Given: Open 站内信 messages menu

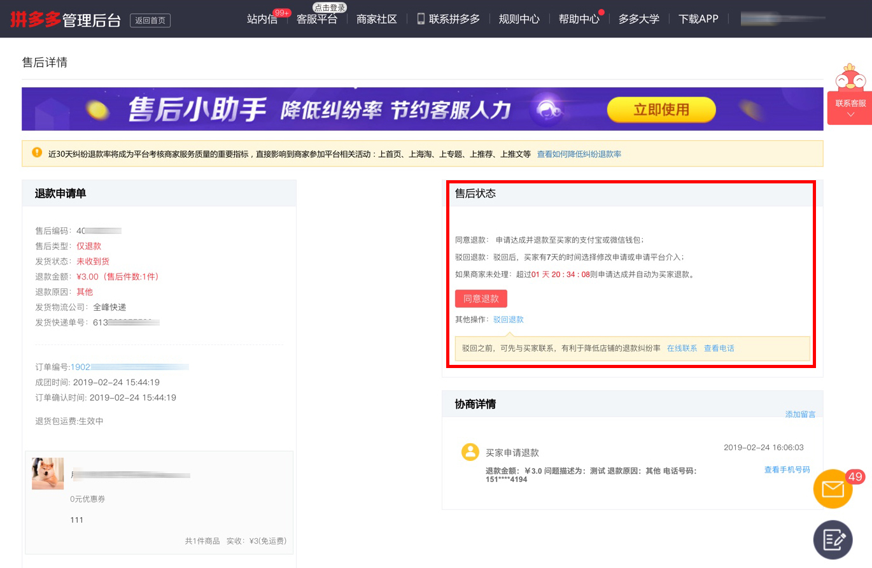Looking at the screenshot, I should tap(262, 19).
